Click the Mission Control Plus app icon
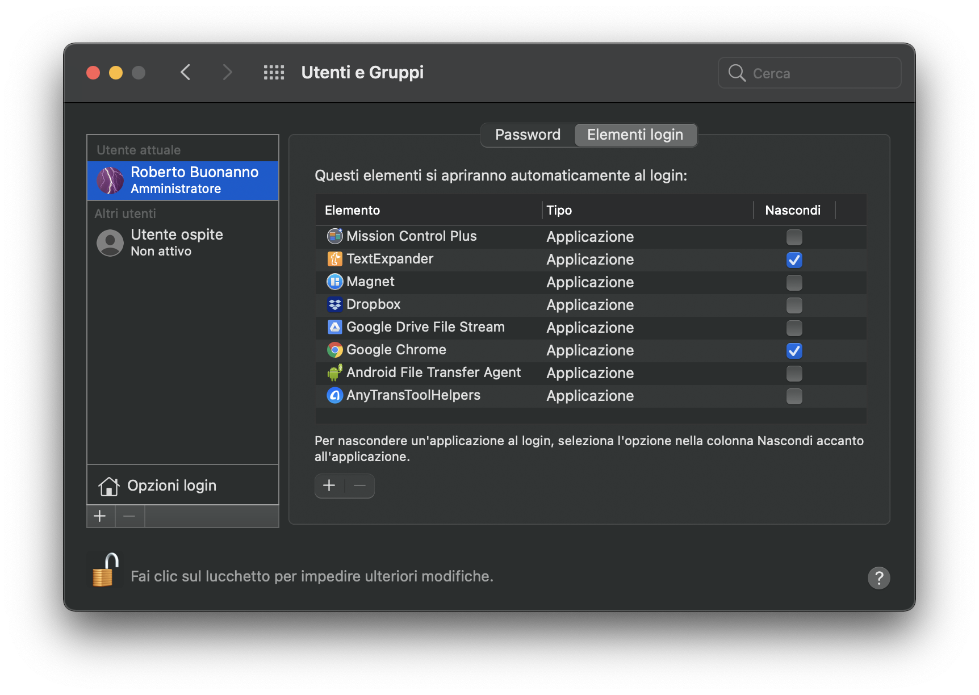 335,236
